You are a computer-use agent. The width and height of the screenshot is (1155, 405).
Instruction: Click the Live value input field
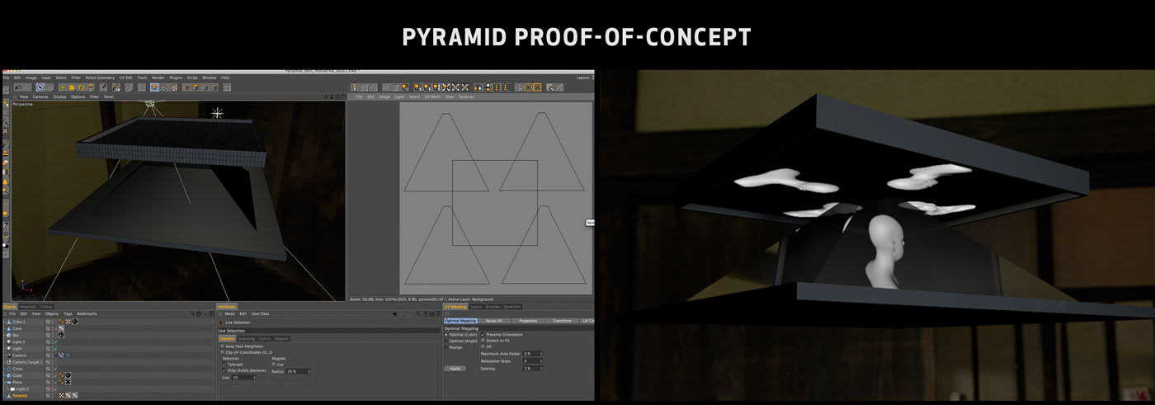(x=243, y=378)
